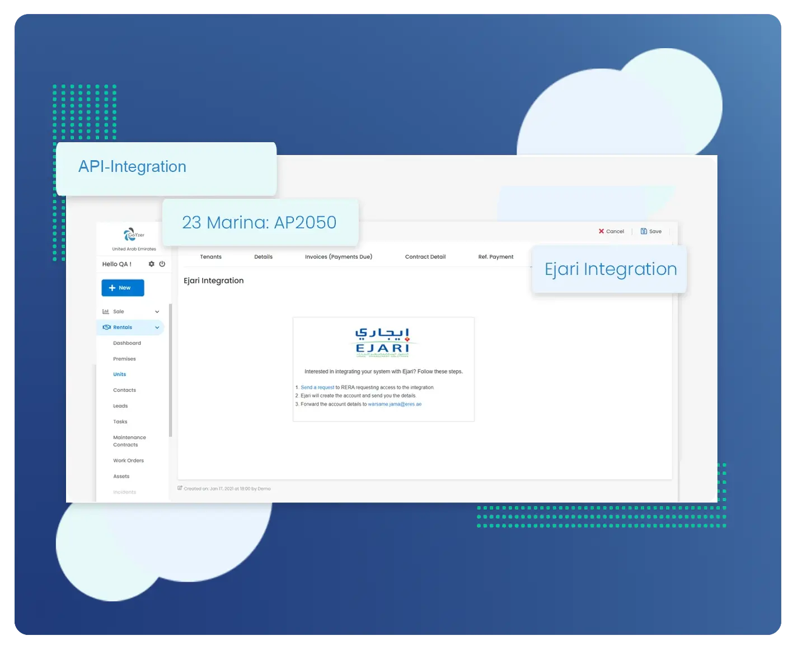This screenshot has height=654, width=797.
Task: Click the power logout icon
Action: coord(162,264)
